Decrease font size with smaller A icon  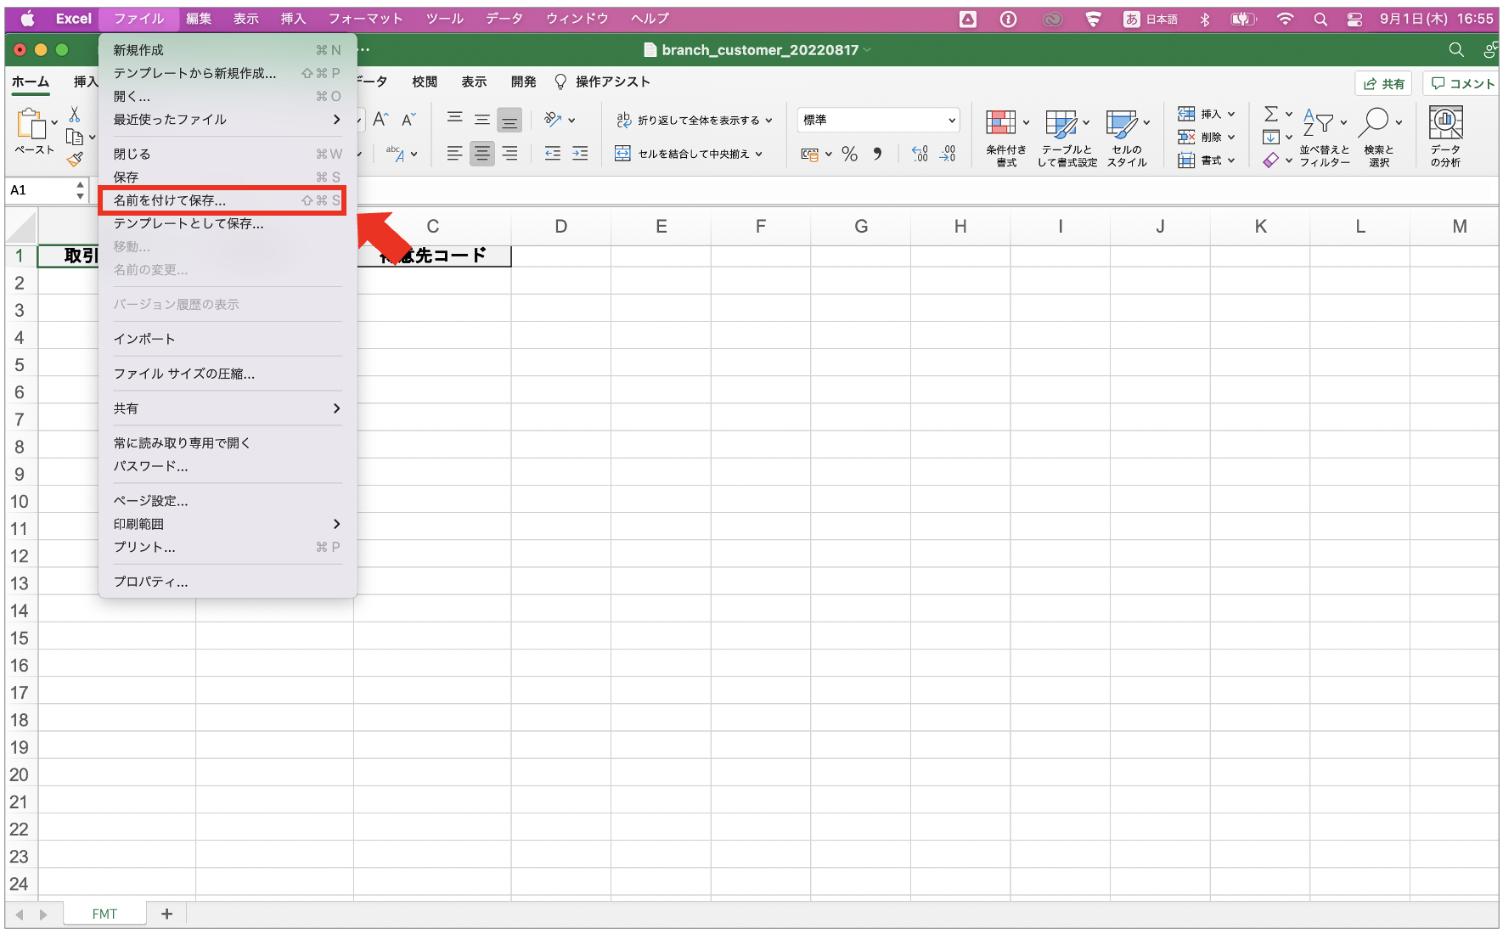(408, 120)
